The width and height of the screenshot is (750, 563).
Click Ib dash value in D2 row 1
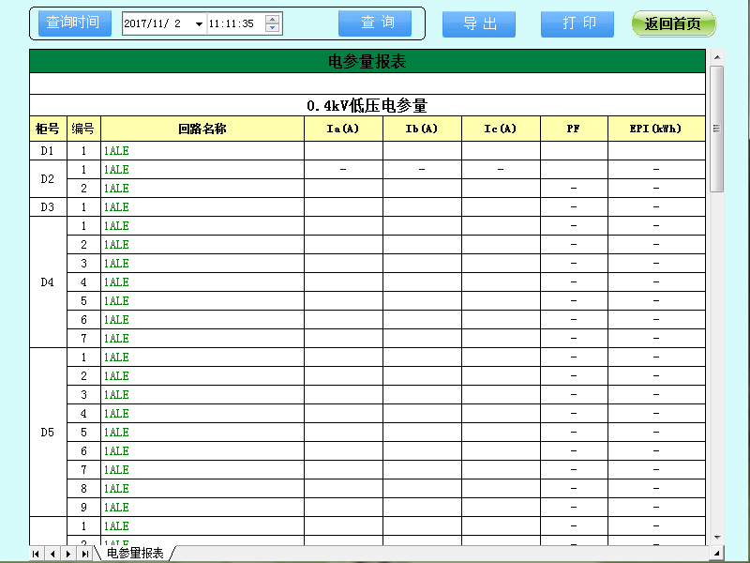(x=422, y=170)
